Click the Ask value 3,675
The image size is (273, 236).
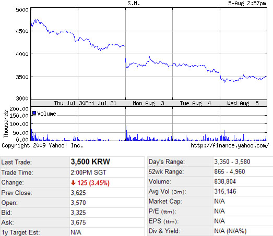tap(78, 222)
